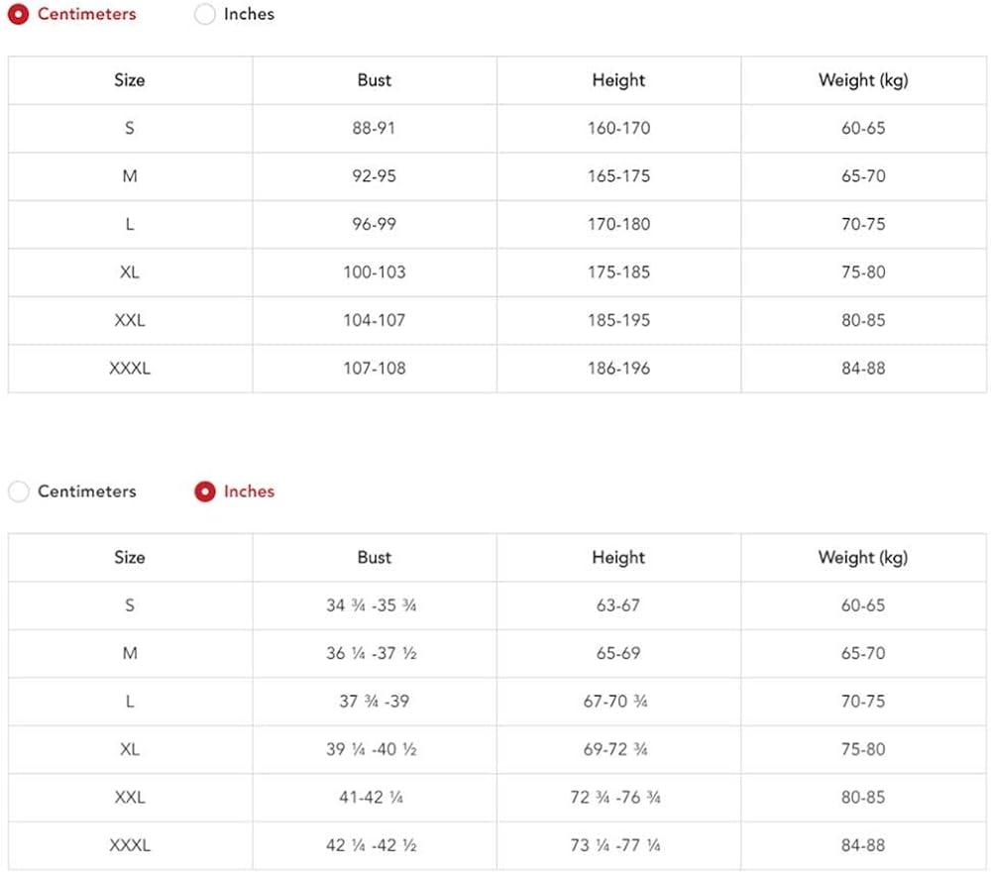The width and height of the screenshot is (991, 874).
Task: Click the 160-170 height cell
Action: [618, 129]
